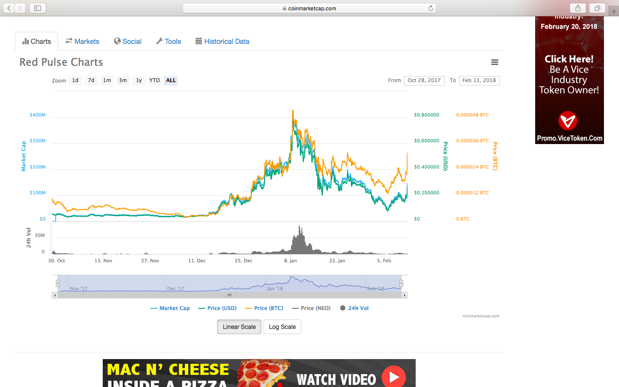The height and width of the screenshot is (387, 619).
Task: Toggle Price (NEO) series in legend
Action: [311, 308]
